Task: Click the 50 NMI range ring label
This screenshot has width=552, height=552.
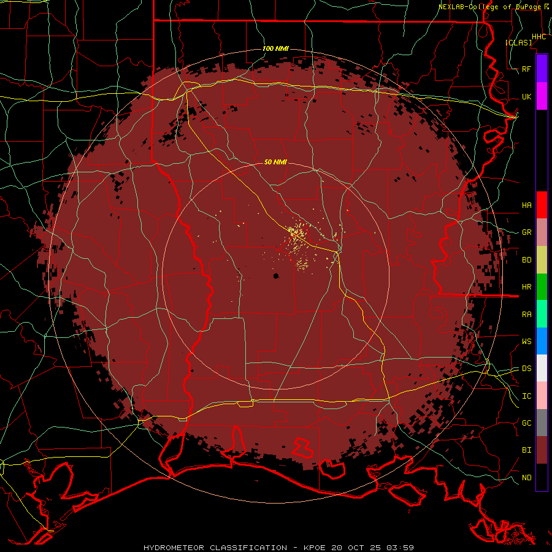Action: pyautogui.click(x=275, y=162)
